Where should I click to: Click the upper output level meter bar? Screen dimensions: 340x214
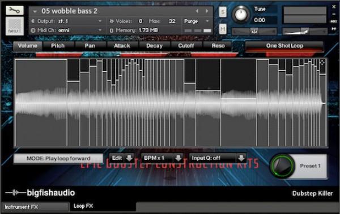point(305,10)
